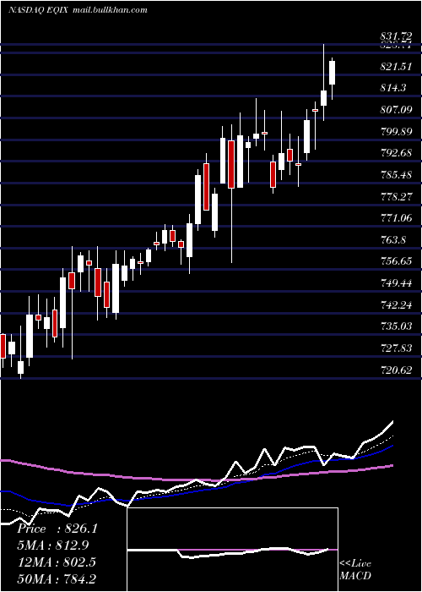422x592 pixels.
Task: Click the 12MA : 802.5 readout
Action: point(57,562)
